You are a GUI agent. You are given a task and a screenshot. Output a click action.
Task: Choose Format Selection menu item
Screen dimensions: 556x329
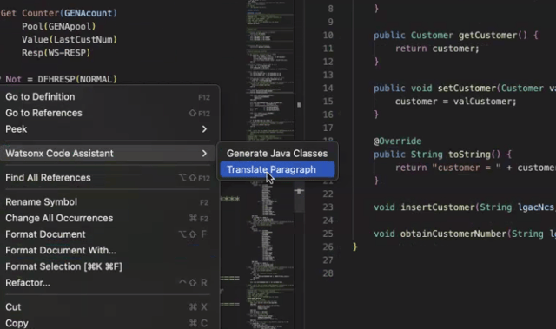pos(108,266)
